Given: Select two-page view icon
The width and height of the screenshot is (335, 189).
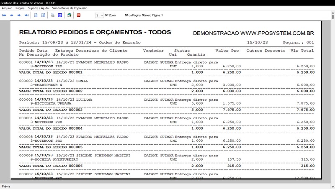Looking at the screenshot, I should [43, 15].
